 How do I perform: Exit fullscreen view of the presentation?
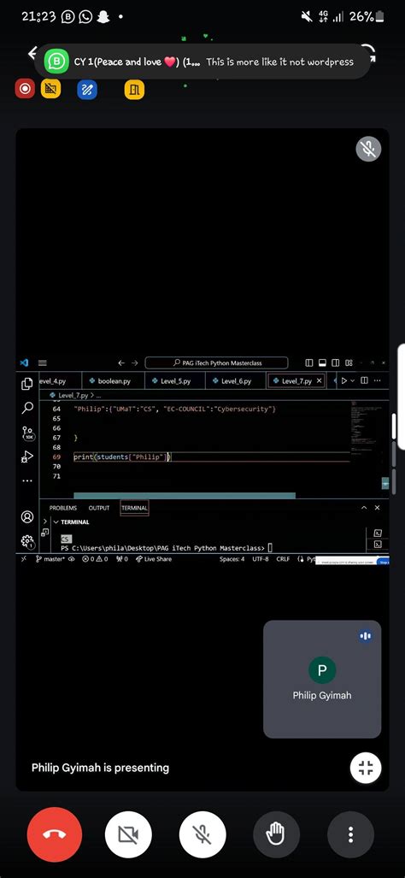click(x=366, y=768)
